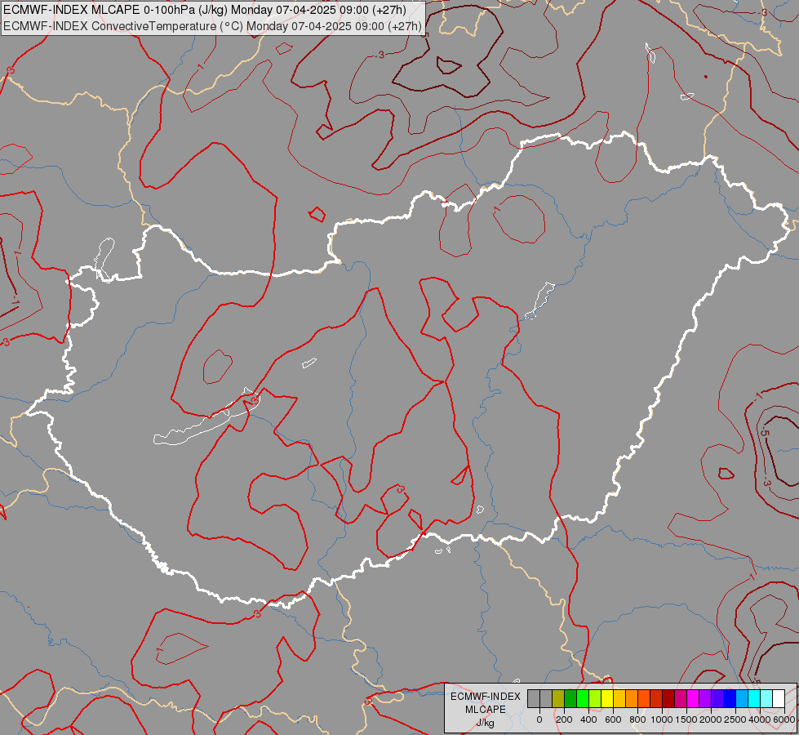Pick the pure blue legend swatch
Image resolution: width=799 pixels, height=735 pixels.
[730, 699]
